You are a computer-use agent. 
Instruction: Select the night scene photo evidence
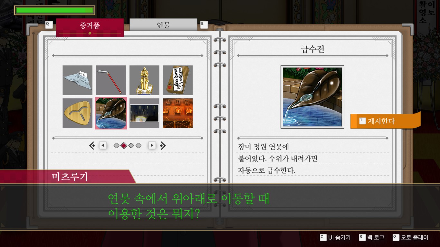point(144,113)
